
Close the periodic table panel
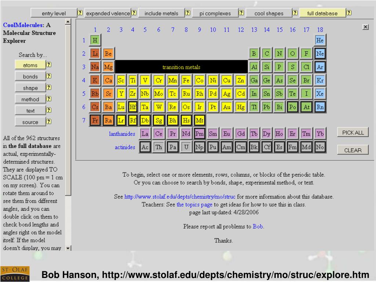(365, 27)
